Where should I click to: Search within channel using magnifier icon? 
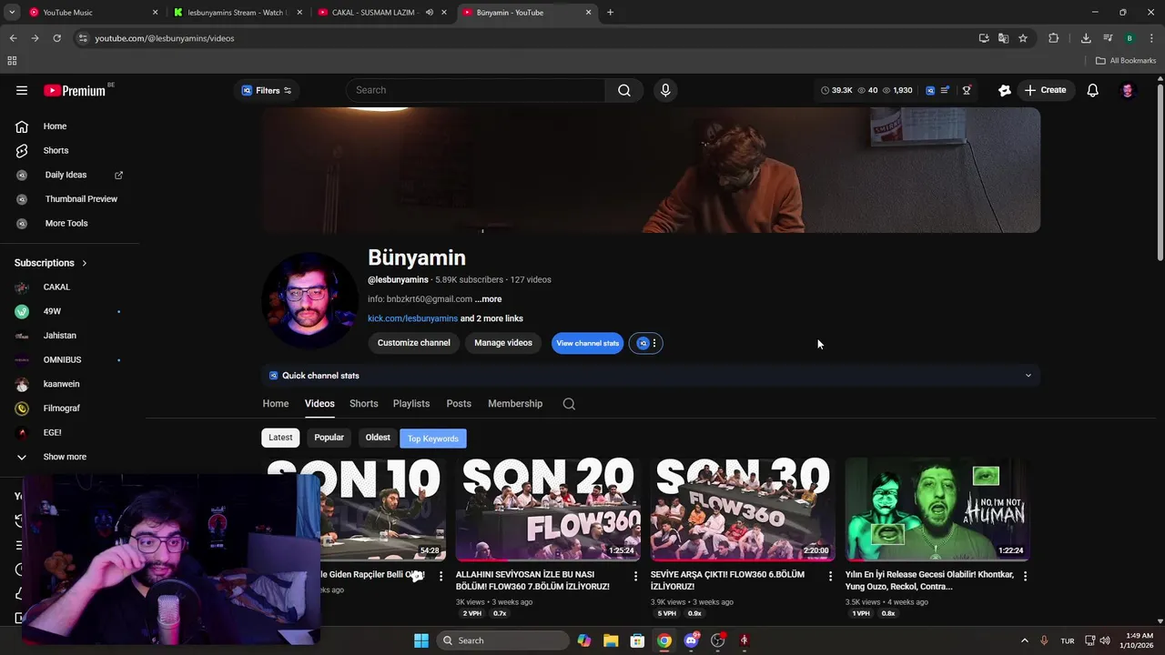[x=569, y=404]
